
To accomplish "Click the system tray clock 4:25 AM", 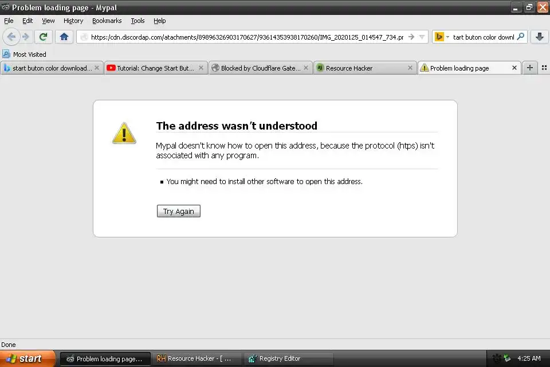I will [529, 358].
